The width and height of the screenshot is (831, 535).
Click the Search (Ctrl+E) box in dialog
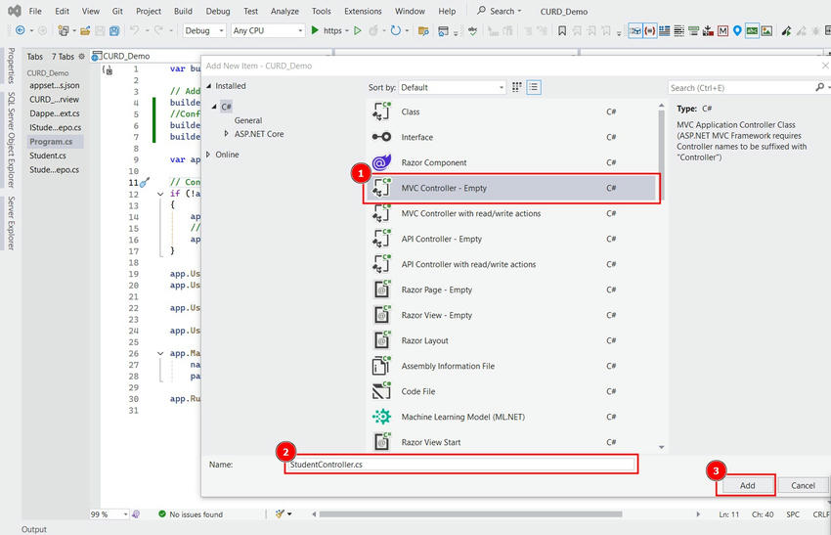(741, 88)
